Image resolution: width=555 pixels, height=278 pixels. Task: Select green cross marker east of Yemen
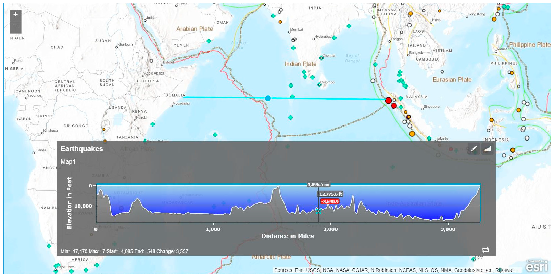tap(209, 41)
